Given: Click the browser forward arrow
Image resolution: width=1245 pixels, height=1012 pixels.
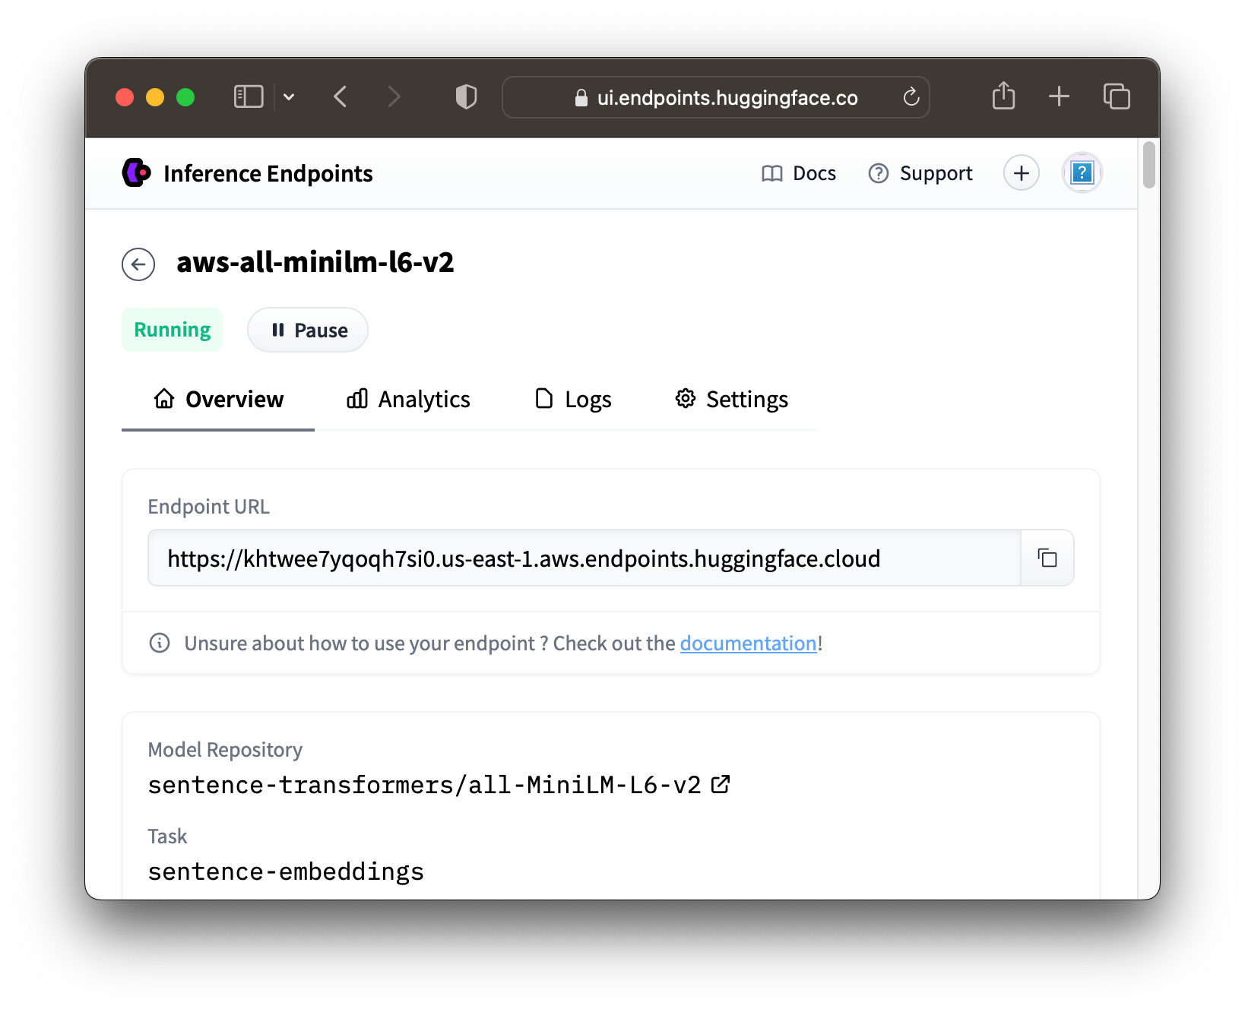Looking at the screenshot, I should 394,97.
